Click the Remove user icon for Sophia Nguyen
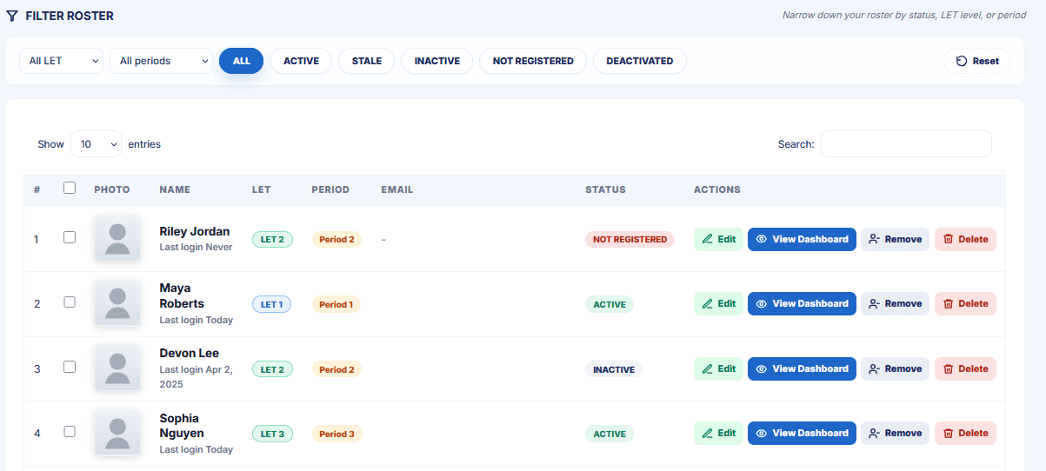 pyautogui.click(x=875, y=433)
